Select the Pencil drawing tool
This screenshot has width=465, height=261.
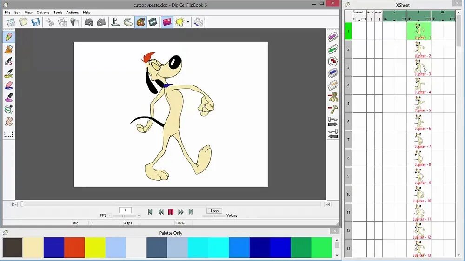pos(8,37)
